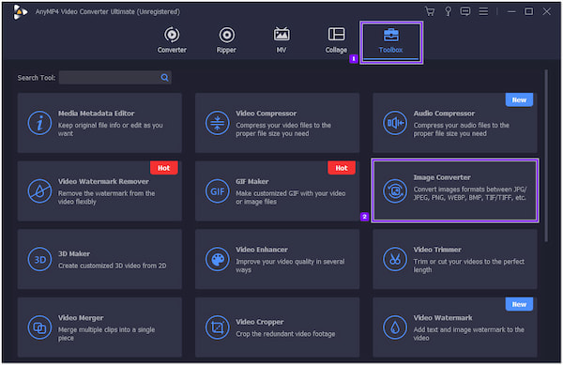This screenshot has height=365, width=563.
Task: Open the GIF Maker title
Action: pyautogui.click(x=252, y=182)
